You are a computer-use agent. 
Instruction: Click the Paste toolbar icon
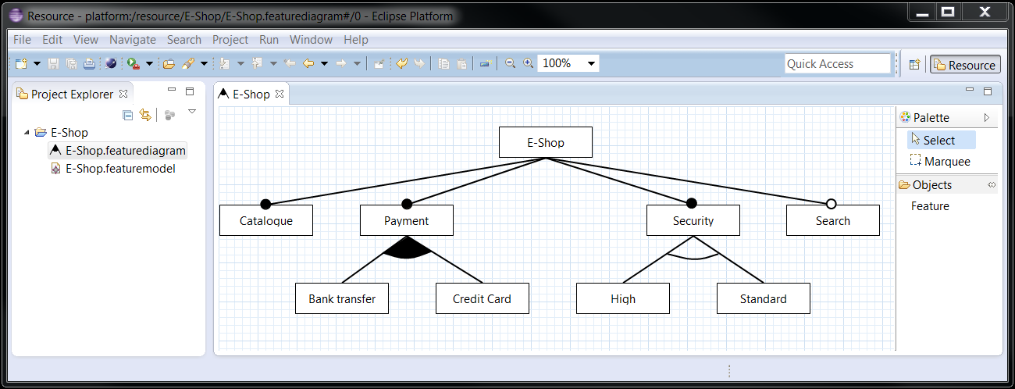coord(461,64)
